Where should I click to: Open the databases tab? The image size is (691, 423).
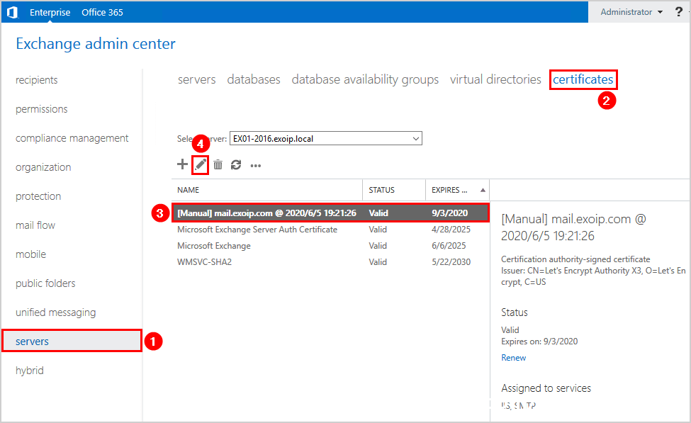click(x=254, y=79)
